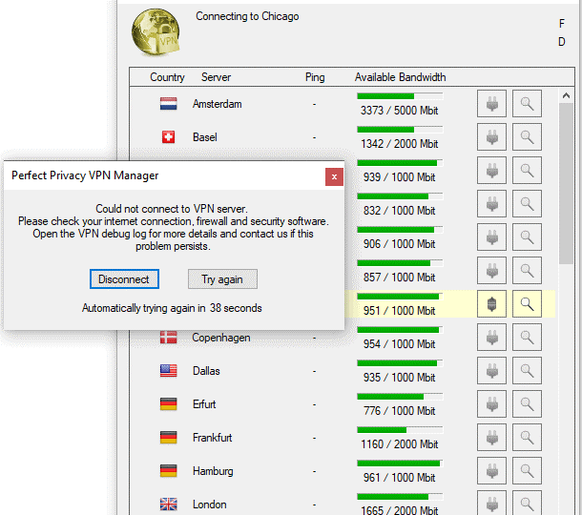Click magnifier icon in the 857 / 1000 Mbit row
Screen dimensions: 582x515
527,271
